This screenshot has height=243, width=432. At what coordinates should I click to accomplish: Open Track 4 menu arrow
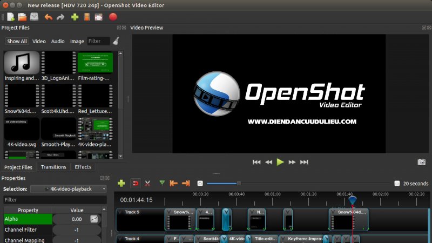pos(120,239)
